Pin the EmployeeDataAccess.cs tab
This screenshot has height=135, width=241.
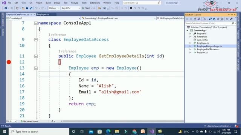(31, 15)
